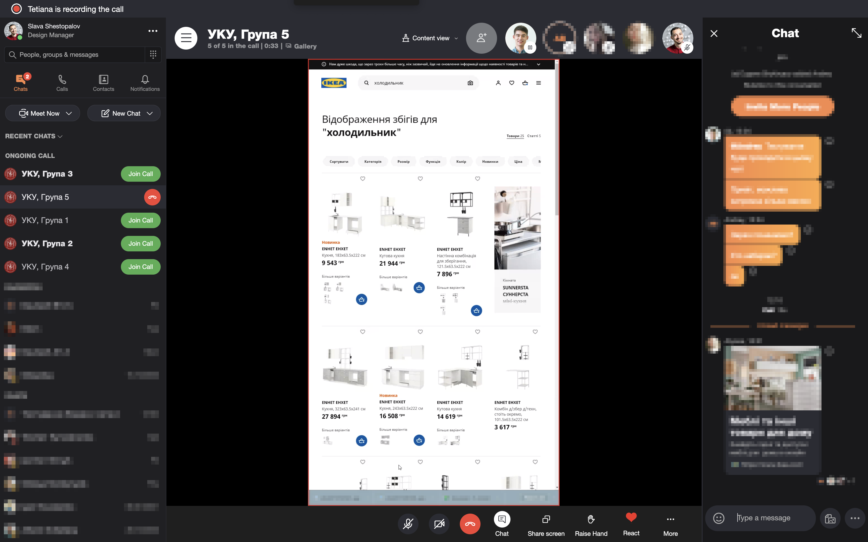Image resolution: width=868 pixels, height=542 pixels.
Task: Expand the Meet Now options
Action: click(69, 113)
